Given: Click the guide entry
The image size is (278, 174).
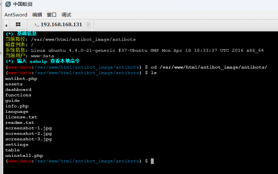Looking at the screenshot, I should (12, 101).
